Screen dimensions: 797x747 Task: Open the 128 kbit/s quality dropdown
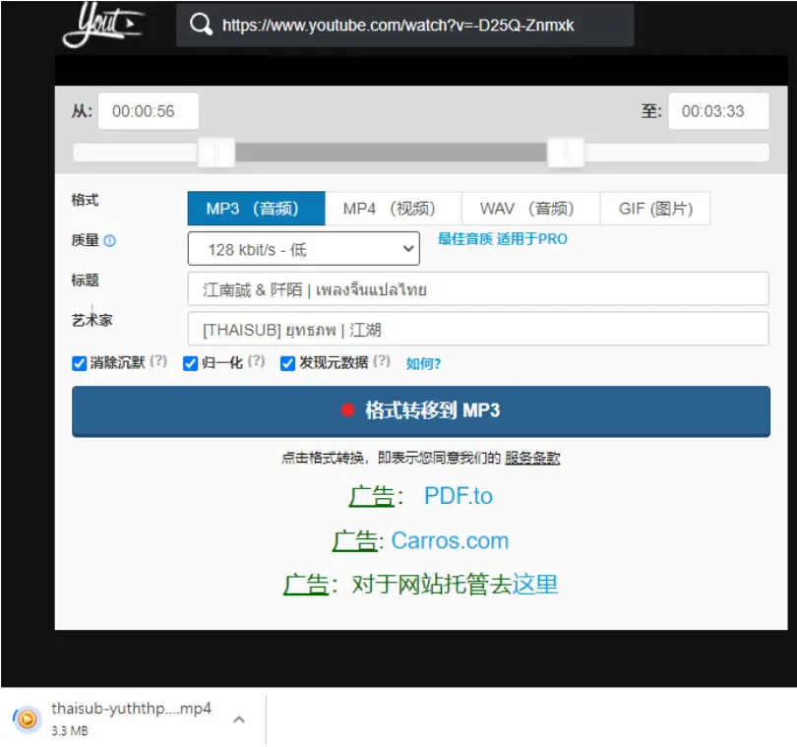(x=303, y=249)
